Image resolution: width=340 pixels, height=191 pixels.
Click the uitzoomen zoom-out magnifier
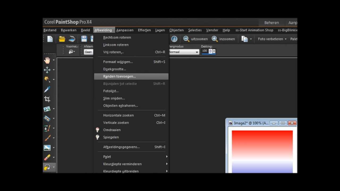pyautogui.click(x=186, y=39)
